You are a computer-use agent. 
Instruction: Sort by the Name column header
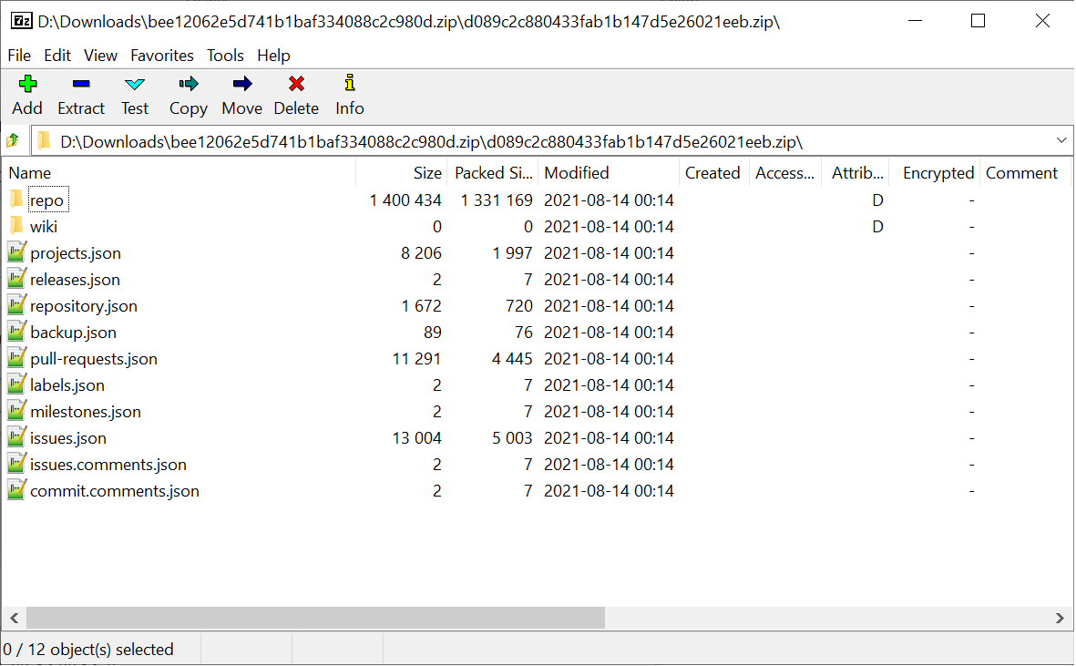click(x=179, y=173)
